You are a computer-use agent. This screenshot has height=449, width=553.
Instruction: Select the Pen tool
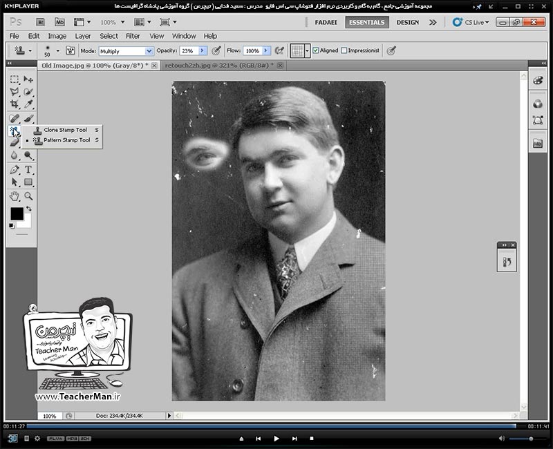14,169
